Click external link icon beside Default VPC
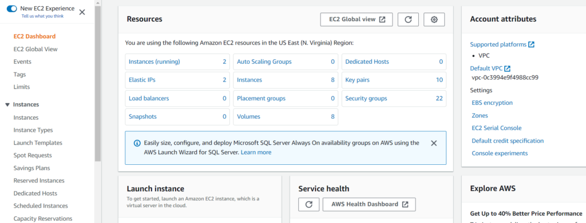Image resolution: width=586 pixels, height=223 pixels. click(507, 68)
